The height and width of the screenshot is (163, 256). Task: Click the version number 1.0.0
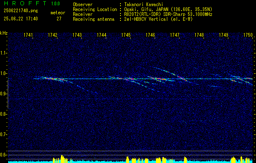pos(55,4)
